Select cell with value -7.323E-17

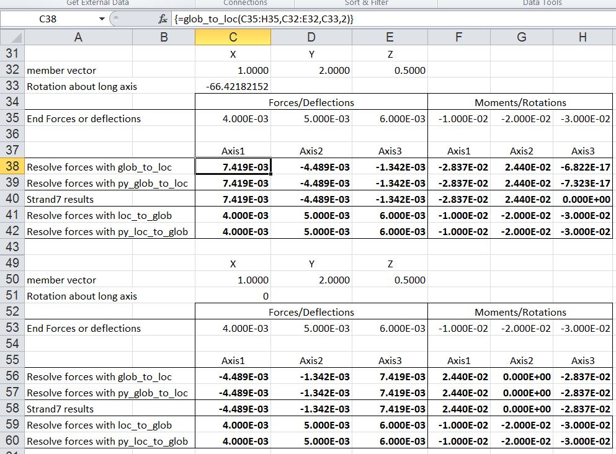pyautogui.click(x=582, y=183)
